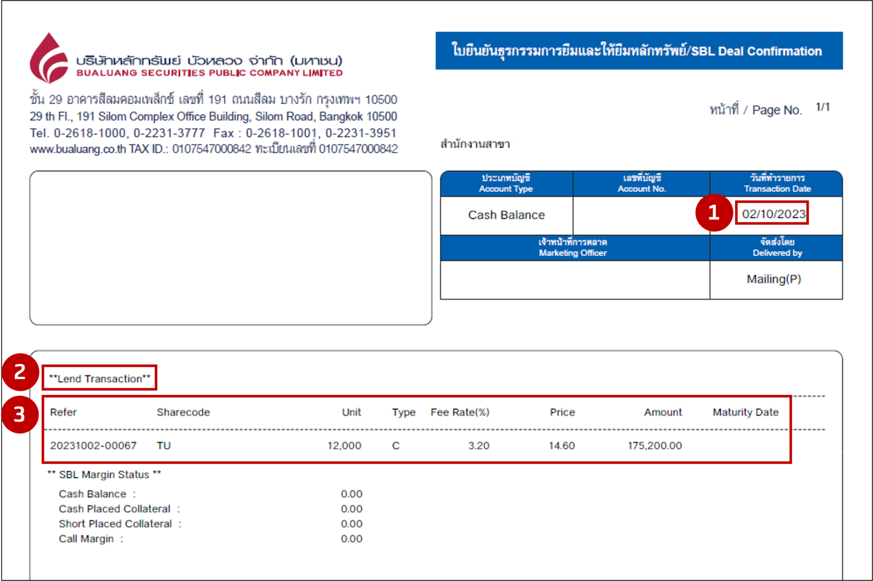This screenshot has width=873, height=581.
Task: Click the reference number 20231002-00067
Action: (93, 446)
